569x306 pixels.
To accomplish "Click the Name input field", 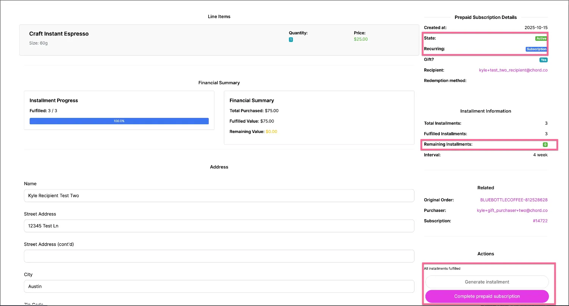I will pyautogui.click(x=219, y=196).
